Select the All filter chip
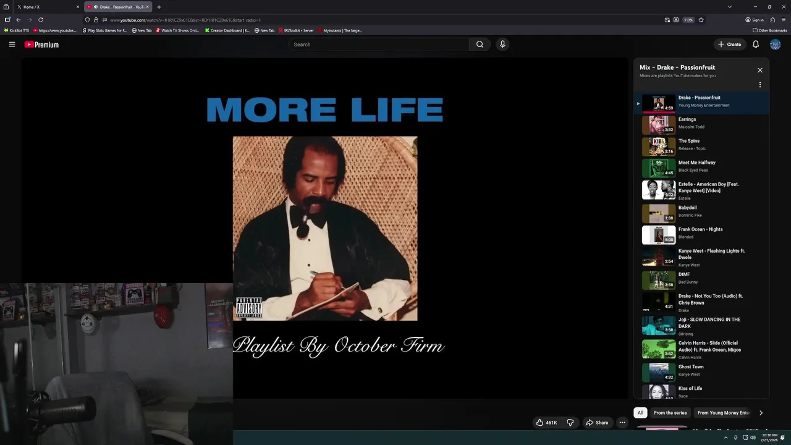 tap(640, 413)
